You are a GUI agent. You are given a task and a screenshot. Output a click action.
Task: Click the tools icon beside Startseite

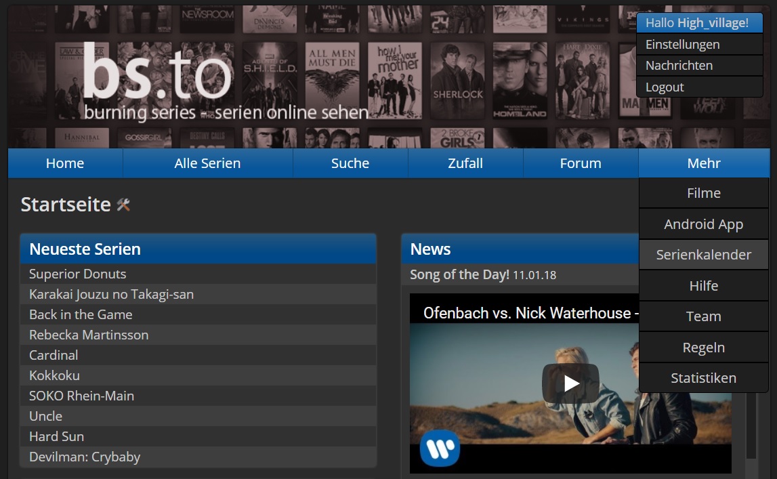click(x=123, y=205)
